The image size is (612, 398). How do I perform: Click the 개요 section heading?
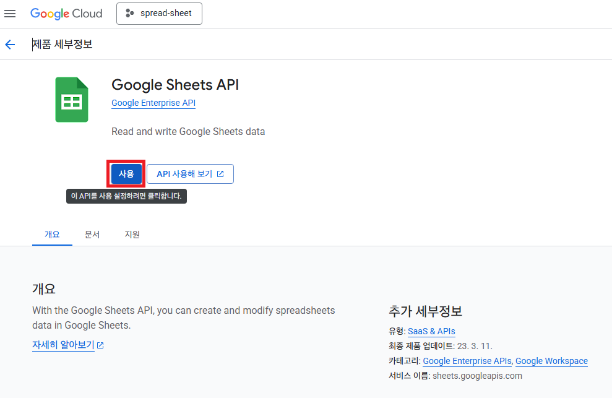point(44,288)
